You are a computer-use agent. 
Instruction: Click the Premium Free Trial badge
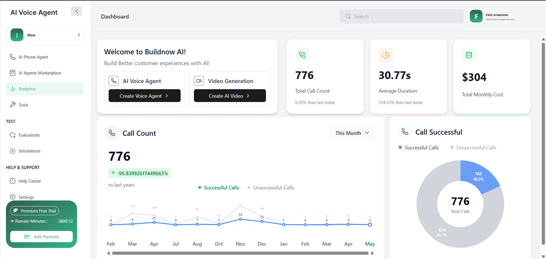(34, 211)
